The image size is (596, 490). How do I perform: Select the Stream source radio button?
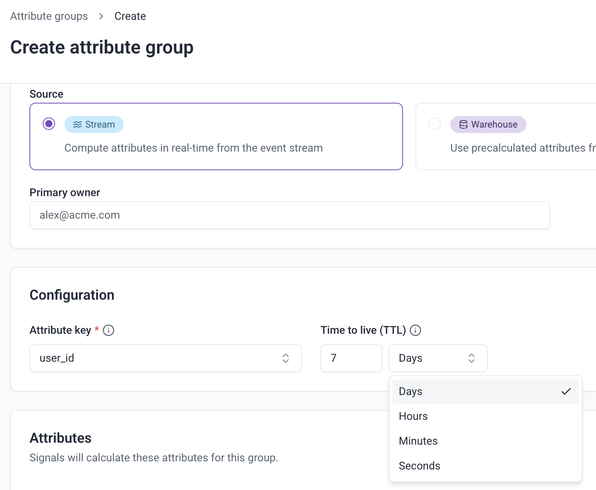pos(49,124)
